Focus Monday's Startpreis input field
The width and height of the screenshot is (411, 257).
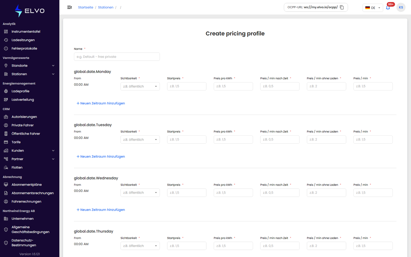pos(187,86)
